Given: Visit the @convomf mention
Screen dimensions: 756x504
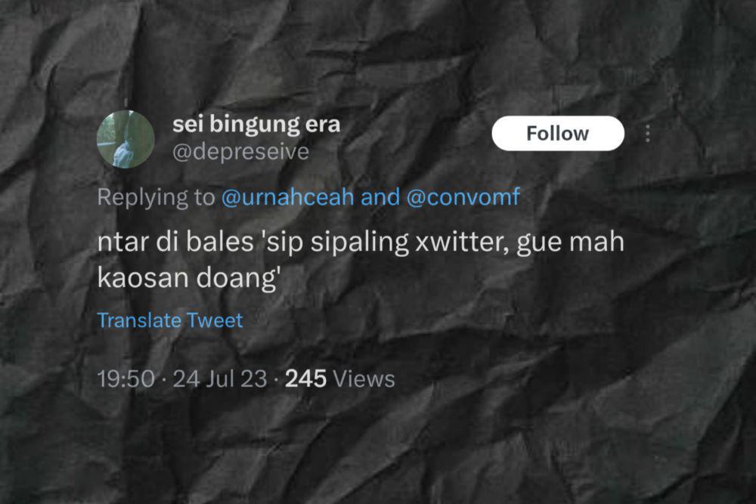Looking at the screenshot, I should coord(463,196).
